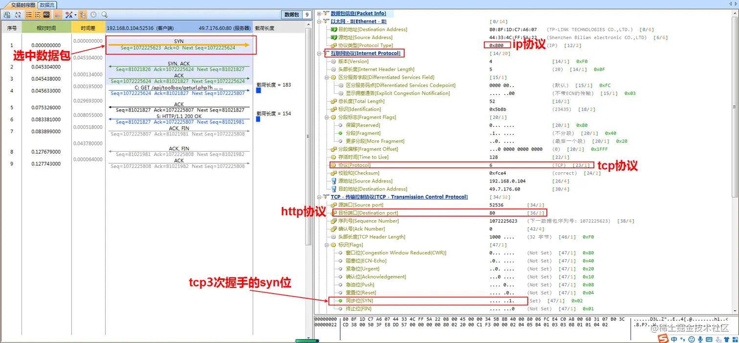
Task: Open the 以太网 - II[Ethernet - II] heading link
Action: tap(358, 22)
